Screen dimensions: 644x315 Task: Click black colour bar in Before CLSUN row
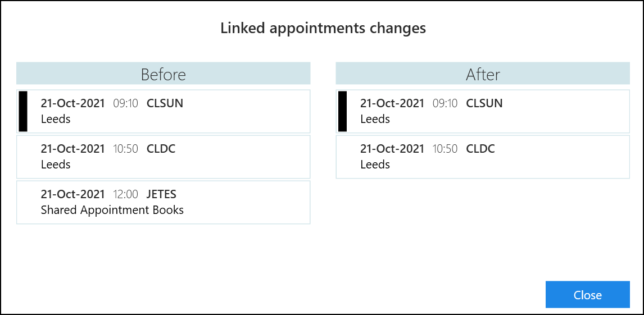(23, 111)
